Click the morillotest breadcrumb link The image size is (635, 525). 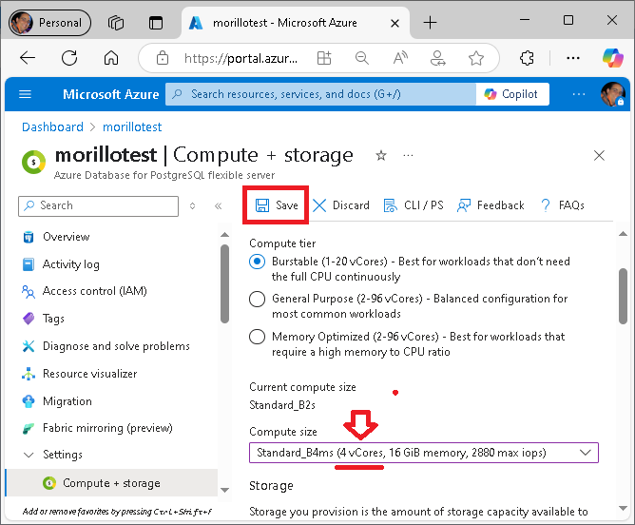point(132,126)
